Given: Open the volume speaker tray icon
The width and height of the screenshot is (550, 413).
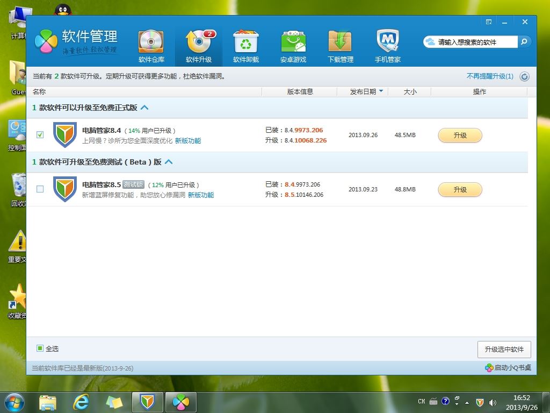Looking at the screenshot, I should coord(493,402).
